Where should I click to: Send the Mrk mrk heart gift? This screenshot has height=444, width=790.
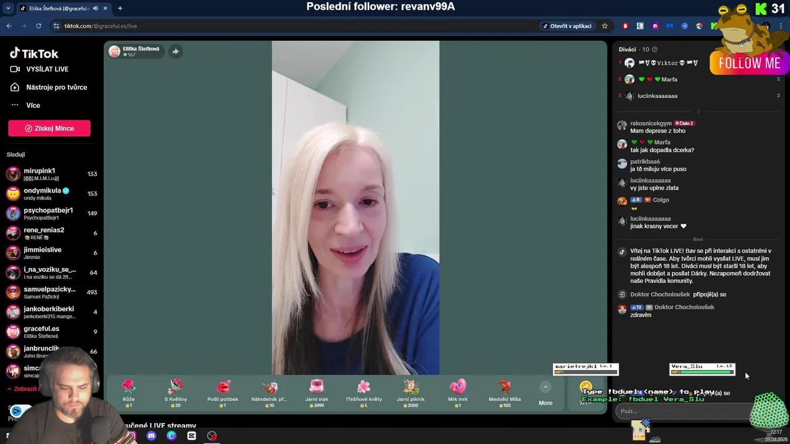[x=458, y=393]
